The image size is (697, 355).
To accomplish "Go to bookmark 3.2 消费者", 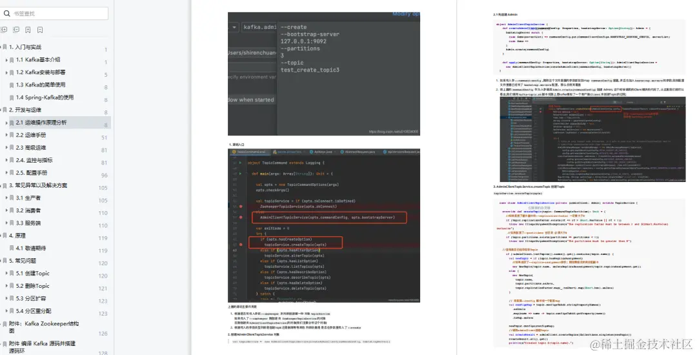I will tap(28, 210).
